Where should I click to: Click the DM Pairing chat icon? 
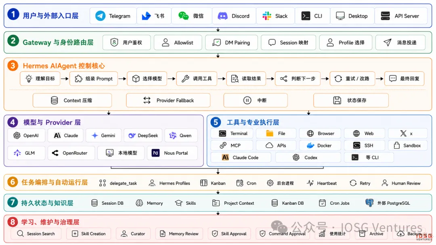point(217,42)
